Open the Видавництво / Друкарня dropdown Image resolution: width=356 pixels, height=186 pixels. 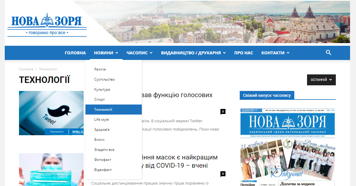tap(193, 53)
